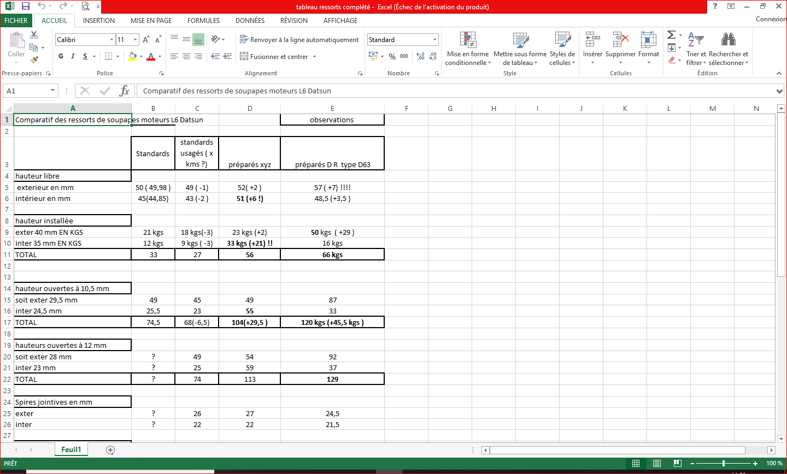
Task: Switch to the INSERTION tab
Action: point(99,20)
